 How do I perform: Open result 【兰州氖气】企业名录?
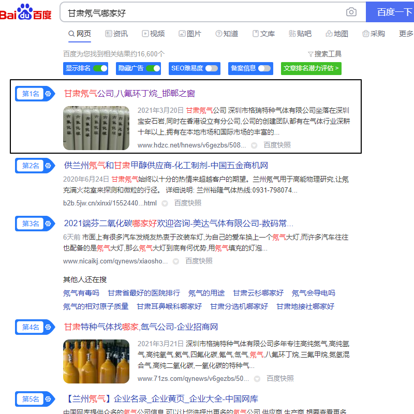click(x=161, y=399)
